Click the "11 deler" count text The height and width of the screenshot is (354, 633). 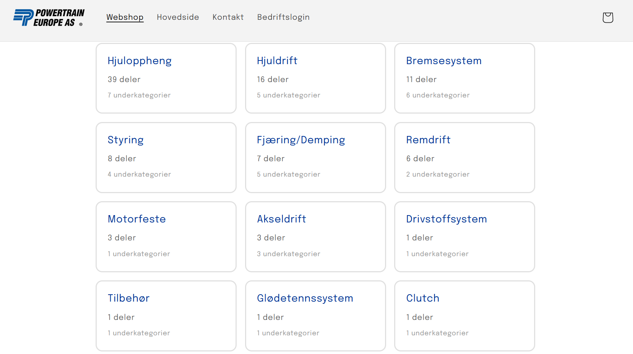point(422,80)
